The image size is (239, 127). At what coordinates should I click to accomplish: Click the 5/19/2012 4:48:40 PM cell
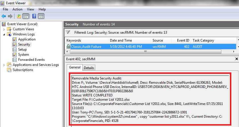pos(126,47)
